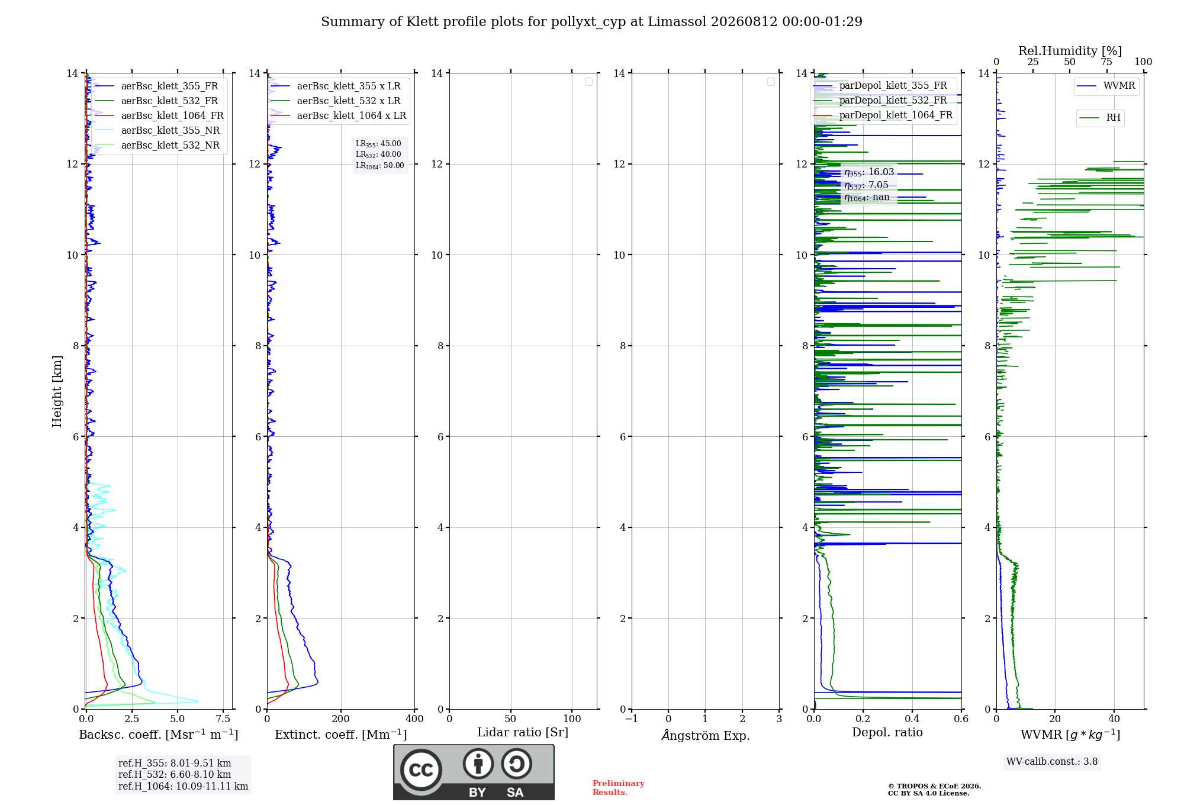Select legend label aerBsc_klett_1064 x LR
1184x805 pixels.
coord(352,116)
